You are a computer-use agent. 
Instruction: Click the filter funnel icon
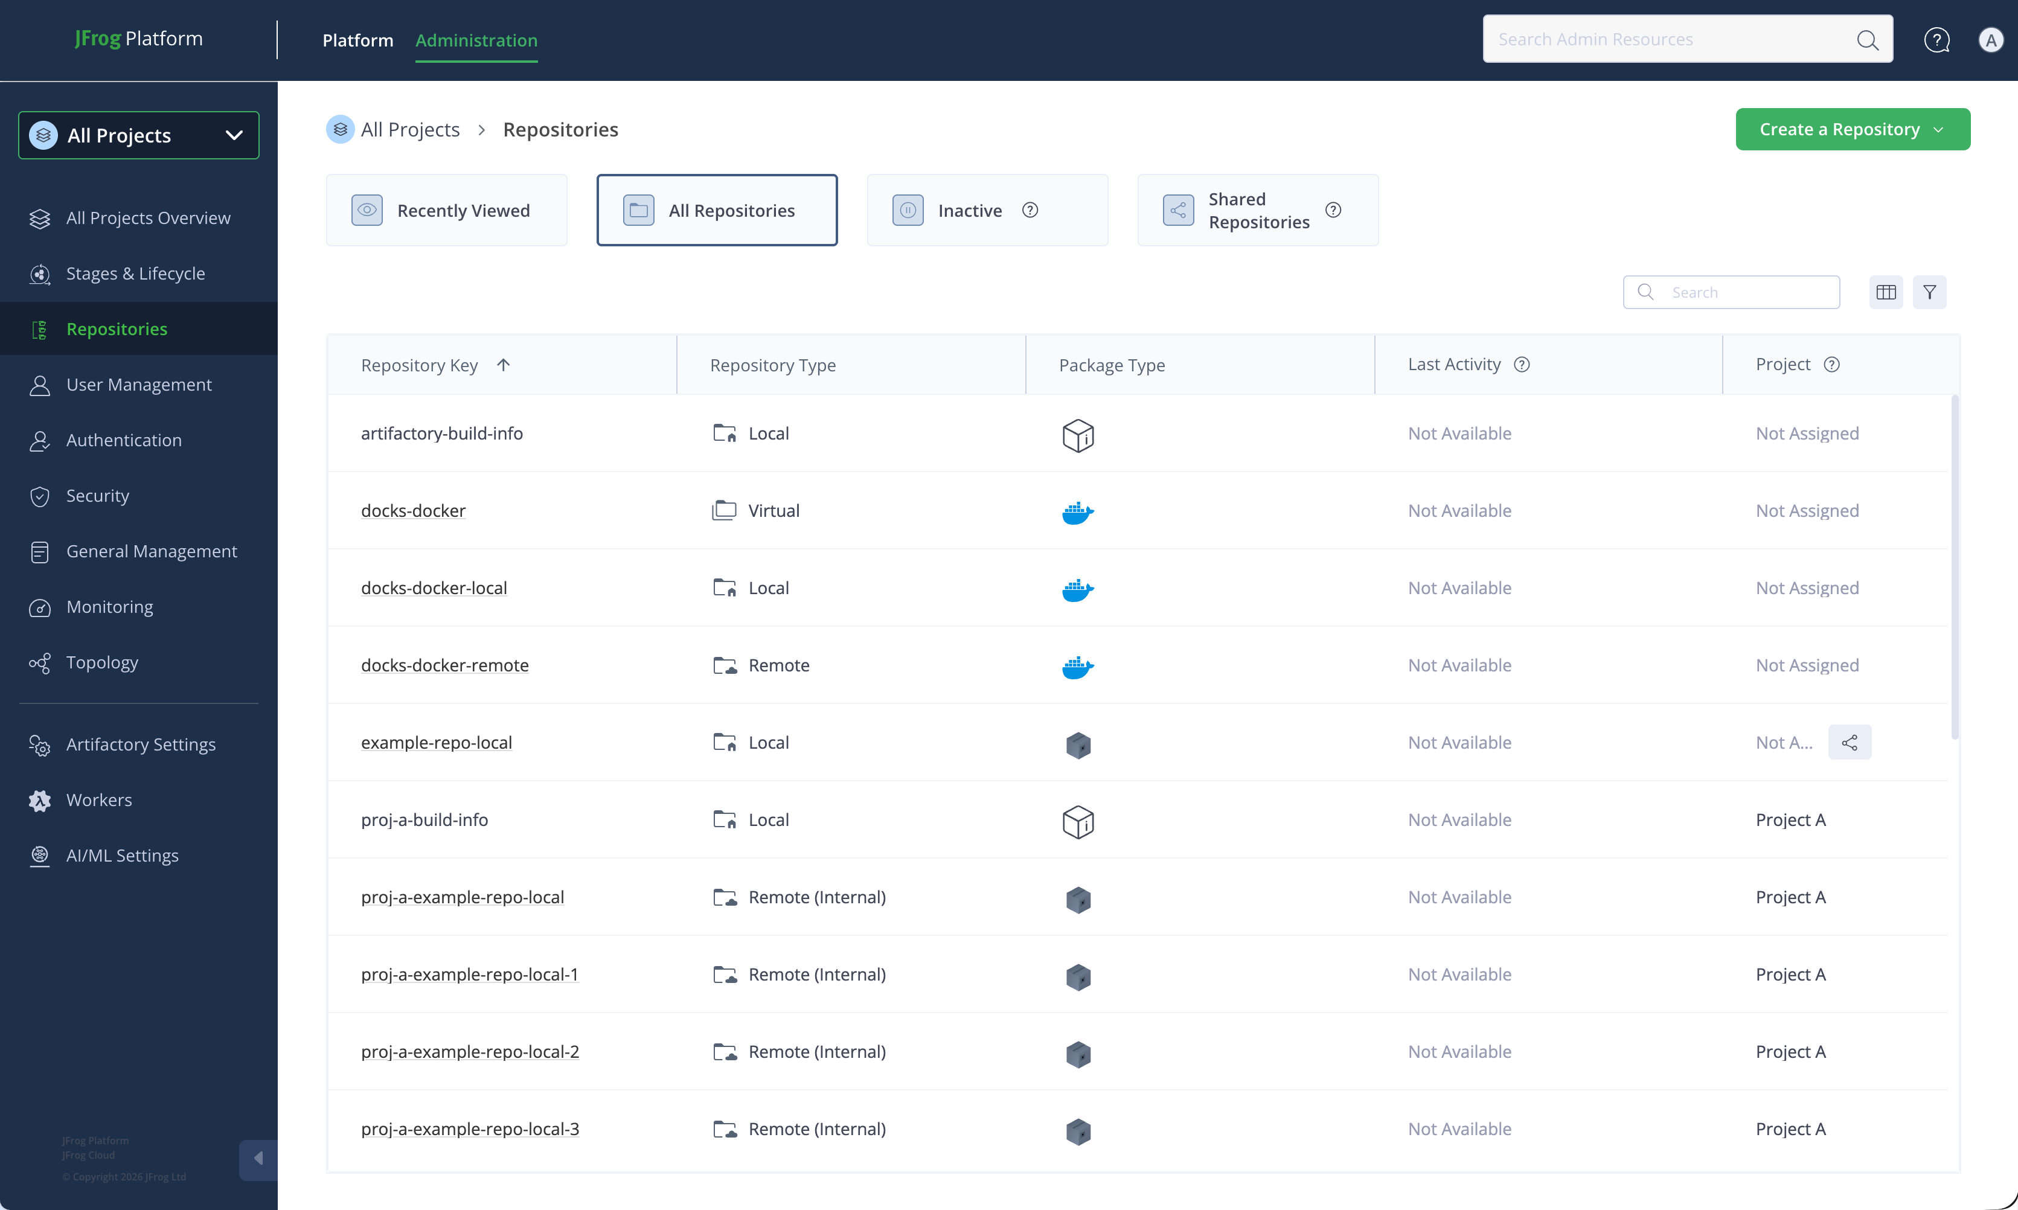(x=1929, y=292)
